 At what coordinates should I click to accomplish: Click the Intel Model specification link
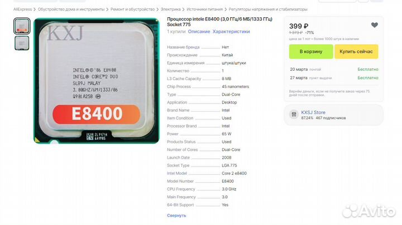(177, 173)
